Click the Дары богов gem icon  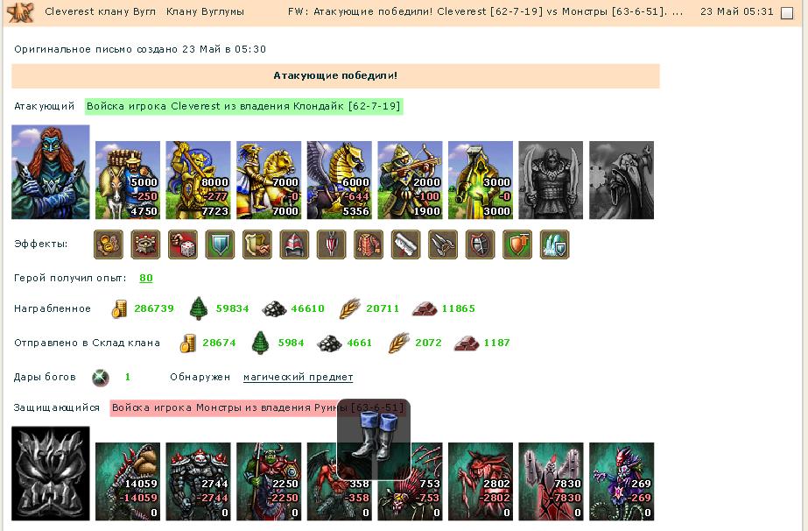(x=101, y=378)
